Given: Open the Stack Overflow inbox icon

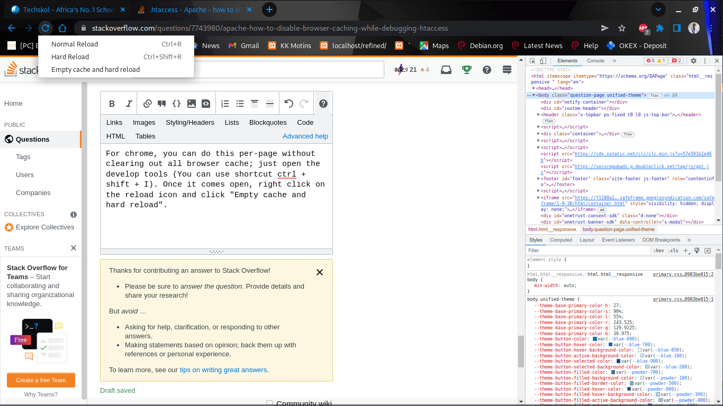Looking at the screenshot, I should pyautogui.click(x=446, y=69).
